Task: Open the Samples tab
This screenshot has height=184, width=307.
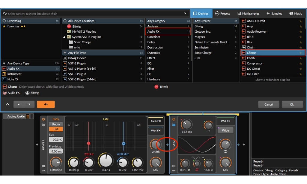Action: tap(274, 13)
